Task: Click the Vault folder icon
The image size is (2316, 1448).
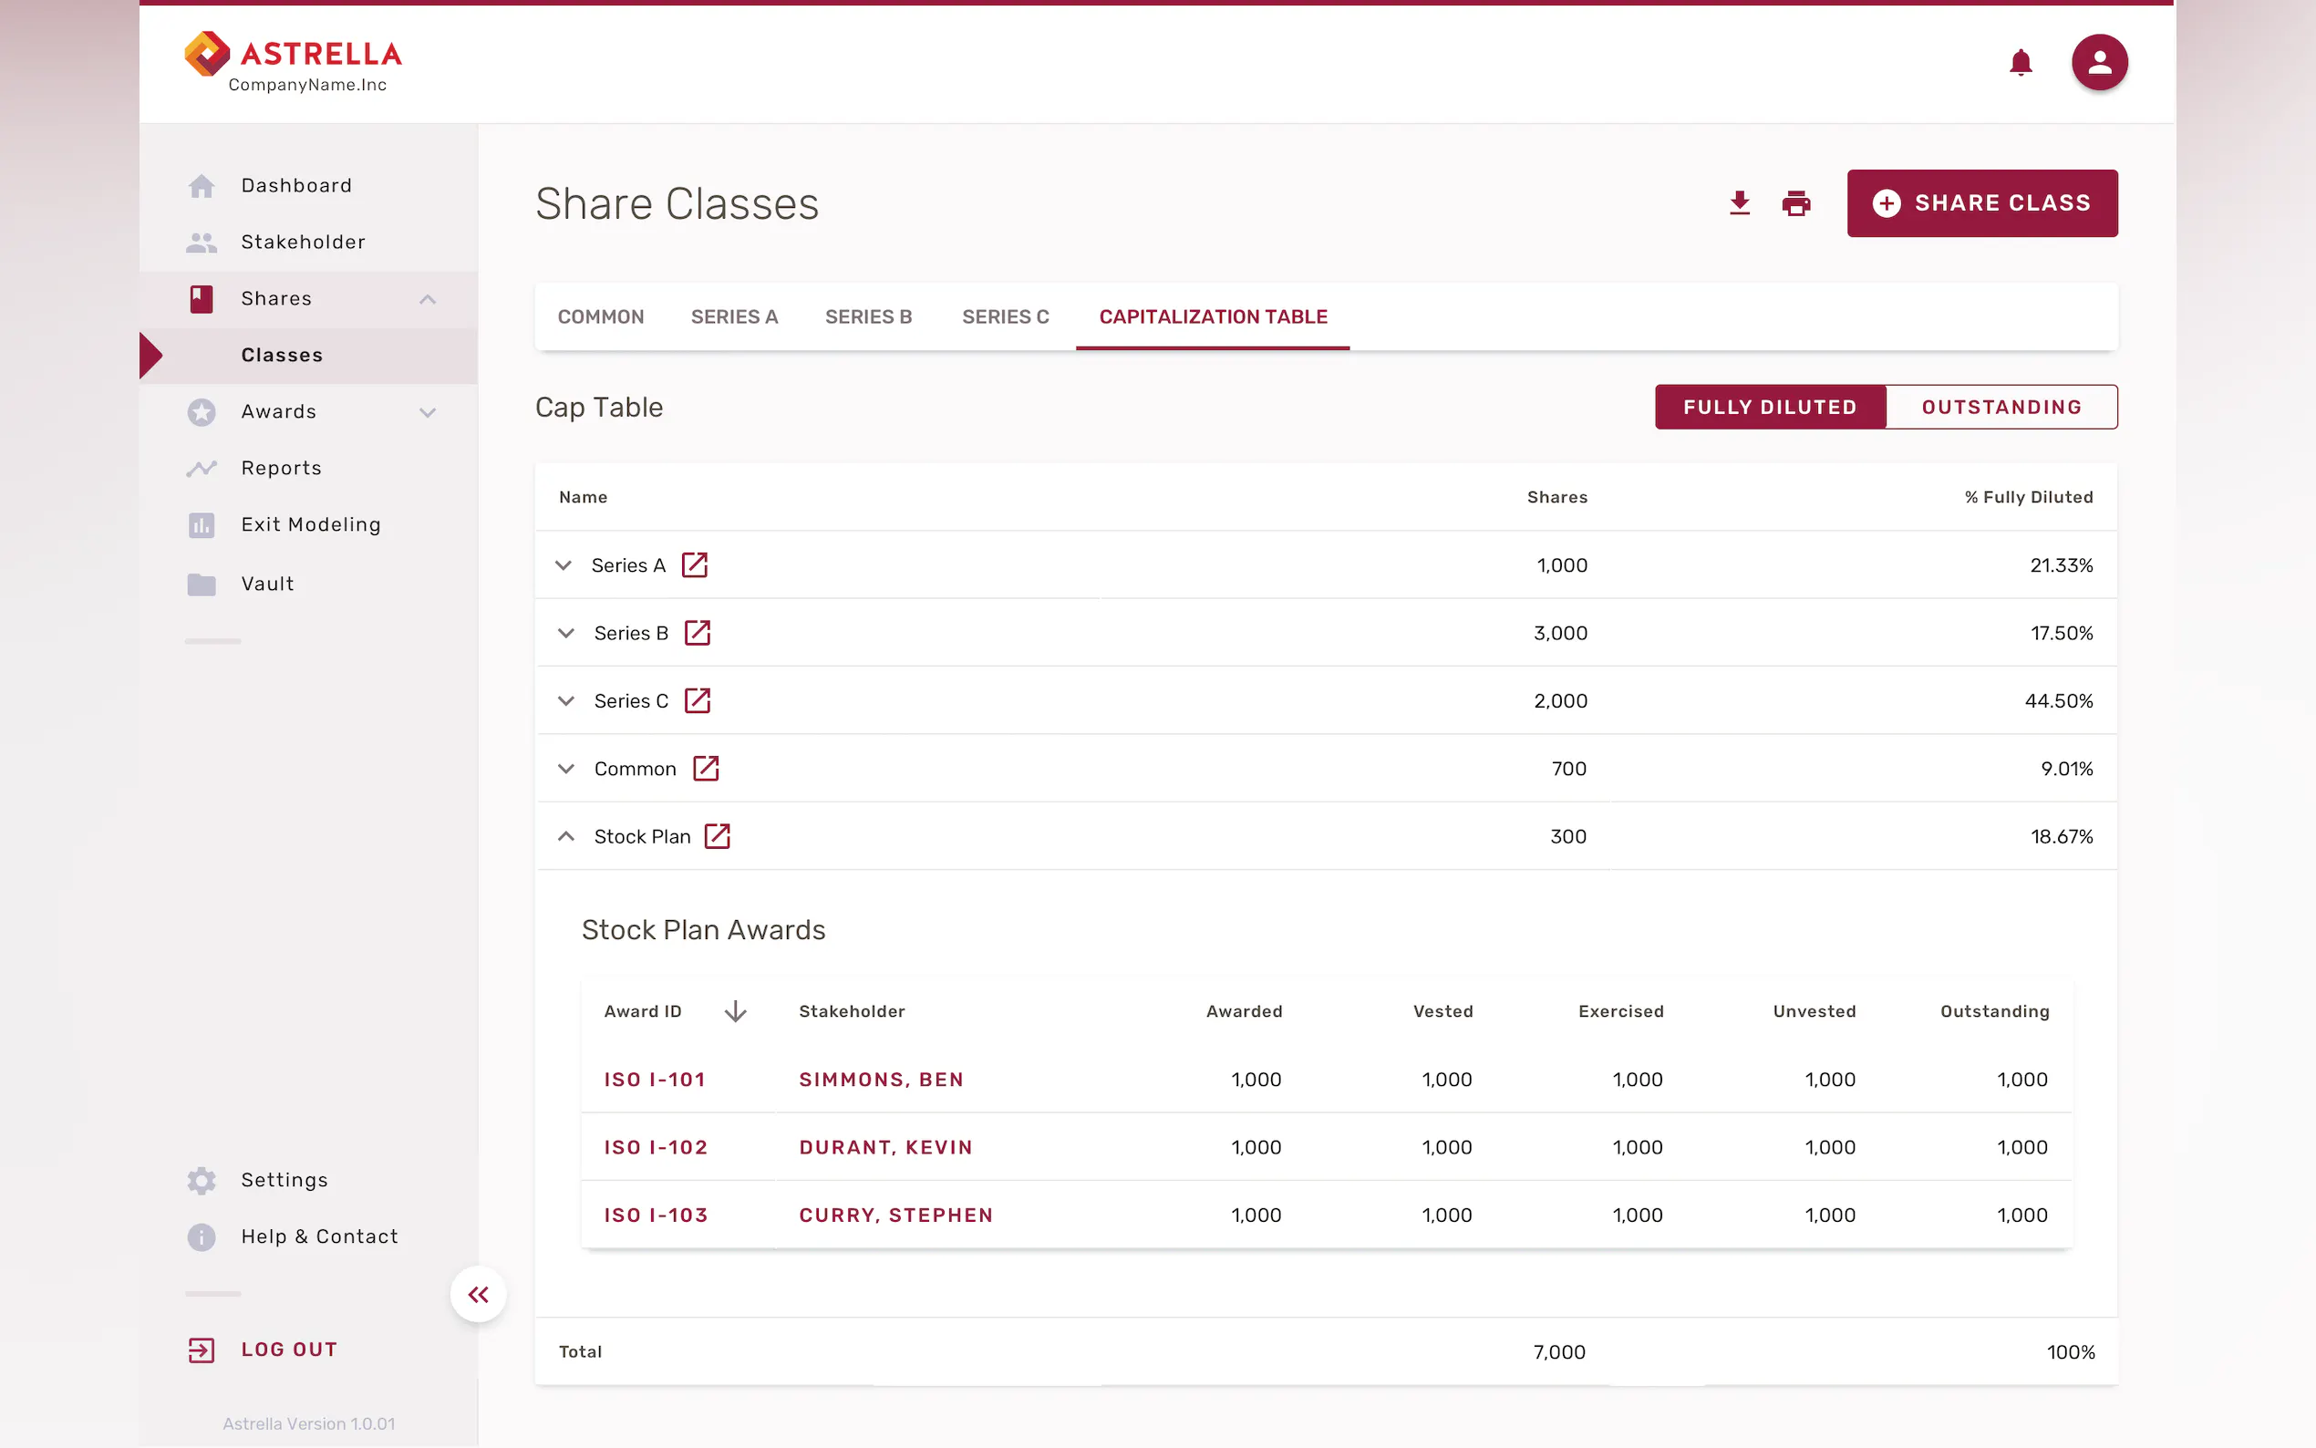Action: coord(202,584)
